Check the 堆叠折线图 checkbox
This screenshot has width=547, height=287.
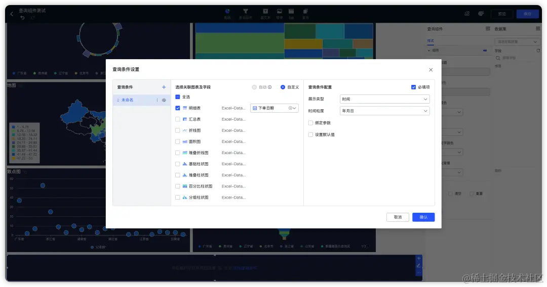pos(178,153)
